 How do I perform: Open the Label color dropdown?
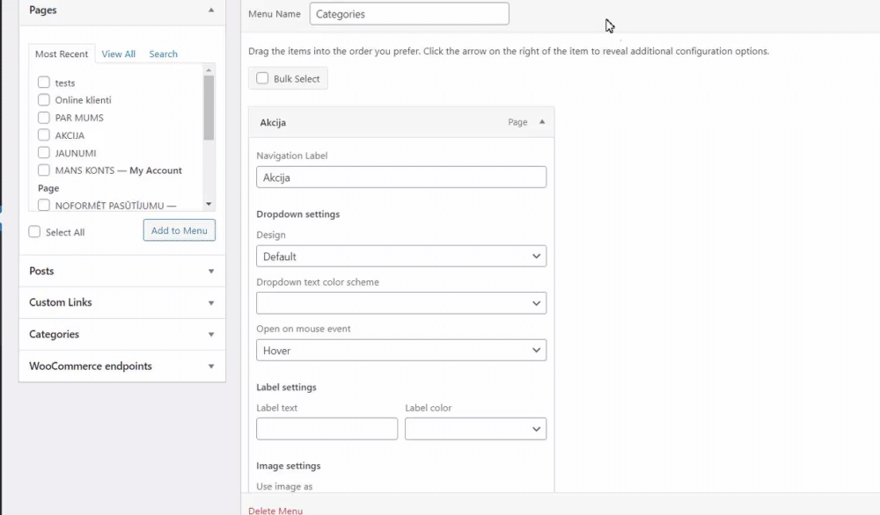[x=475, y=429]
